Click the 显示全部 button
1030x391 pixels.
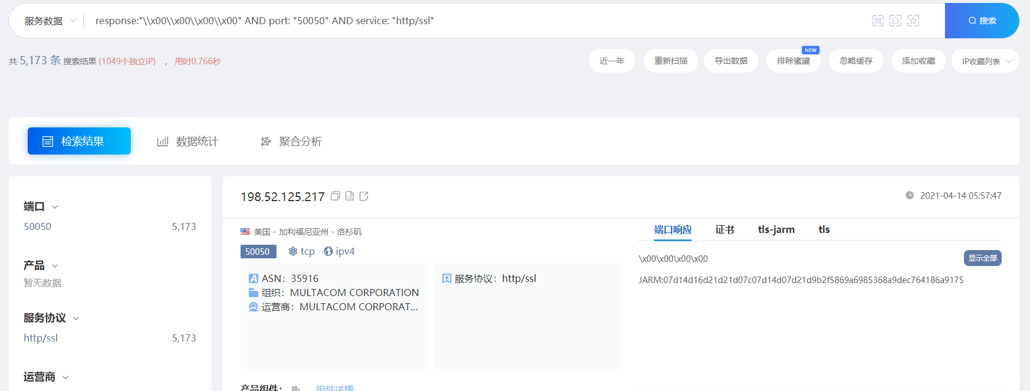point(982,258)
